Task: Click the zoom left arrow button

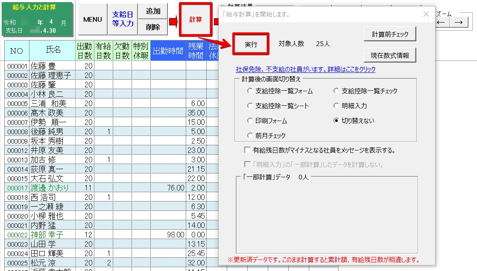Action: point(442,23)
